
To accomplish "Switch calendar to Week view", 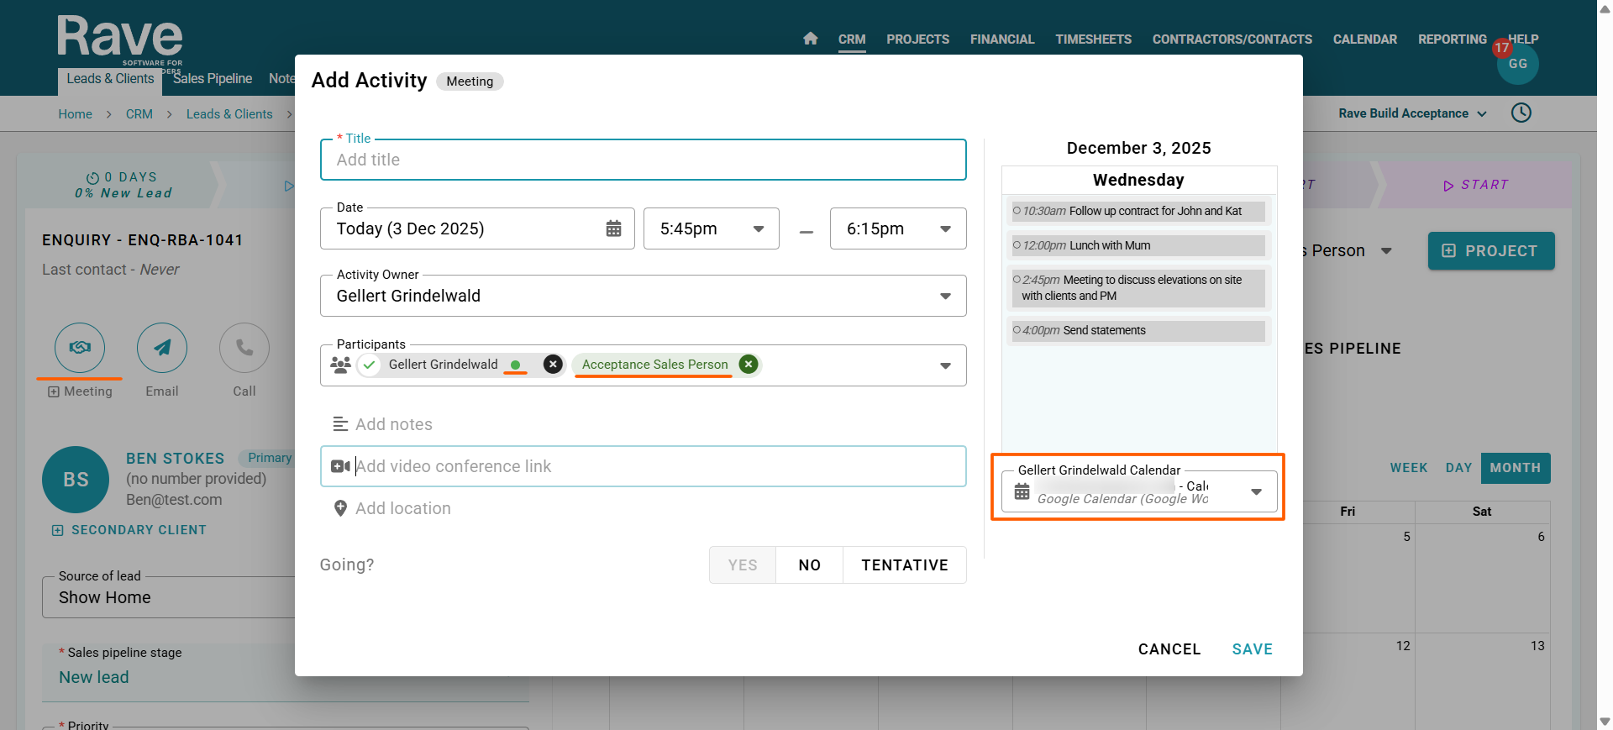I will [1409, 468].
